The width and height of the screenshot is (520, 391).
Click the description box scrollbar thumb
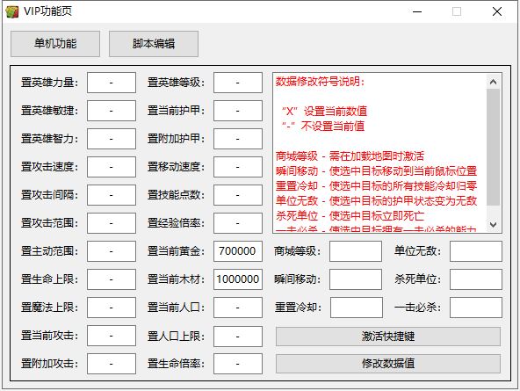click(x=493, y=148)
